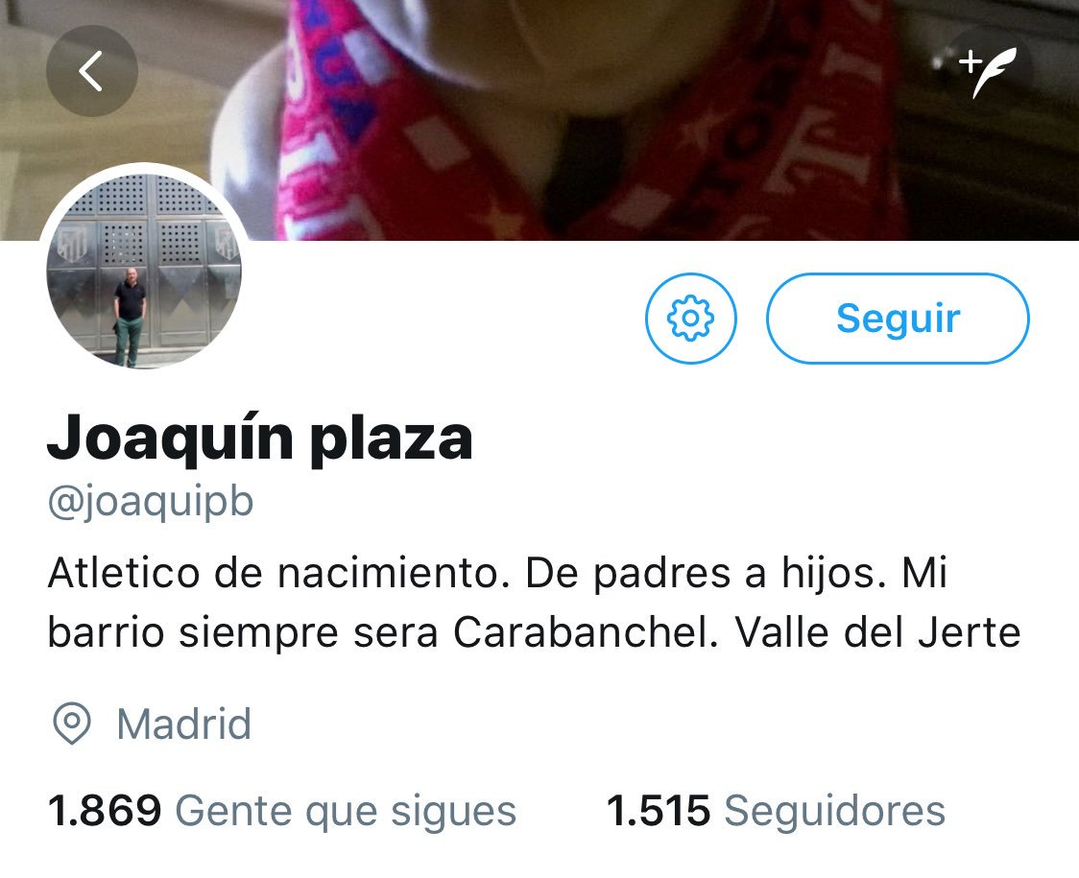Viewport: 1079px width, 878px height.
Task: Tap the Joaquín plaza display name
Action: (260, 439)
